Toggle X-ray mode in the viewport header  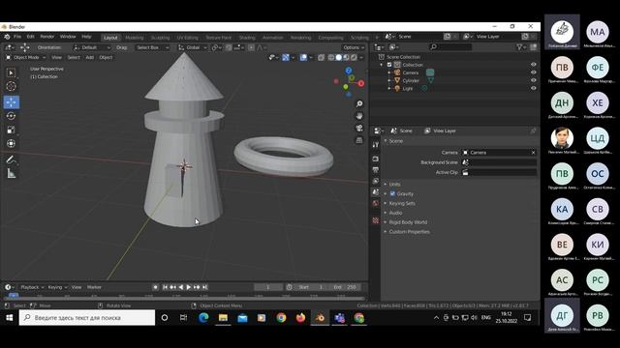(321, 58)
